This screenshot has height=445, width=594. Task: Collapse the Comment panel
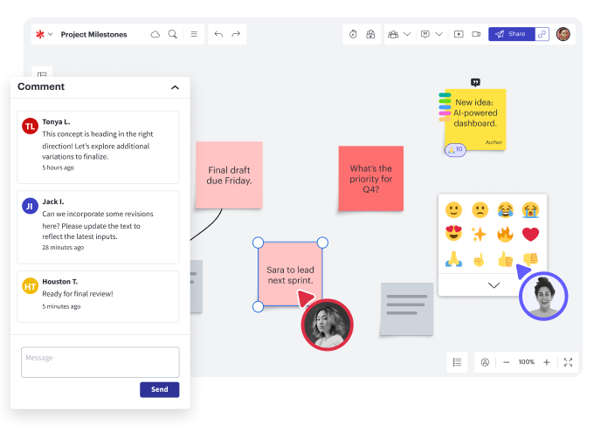175,87
